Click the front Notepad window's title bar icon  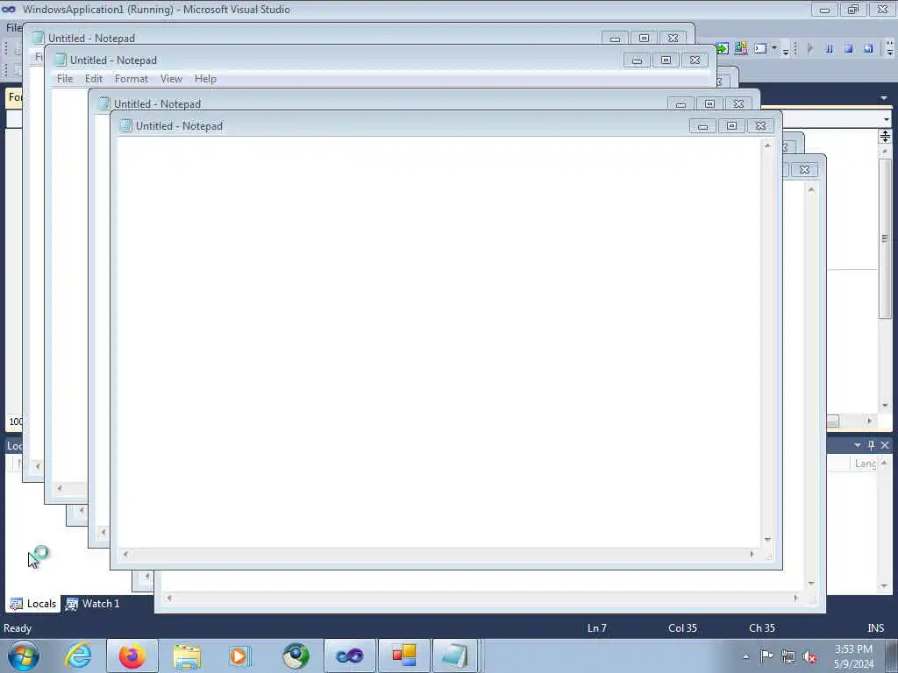[125, 126]
